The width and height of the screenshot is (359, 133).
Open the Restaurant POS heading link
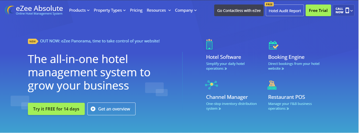286,97
